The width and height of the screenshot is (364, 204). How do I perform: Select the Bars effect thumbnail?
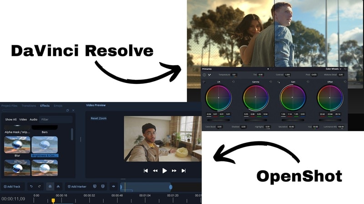(x=45, y=127)
